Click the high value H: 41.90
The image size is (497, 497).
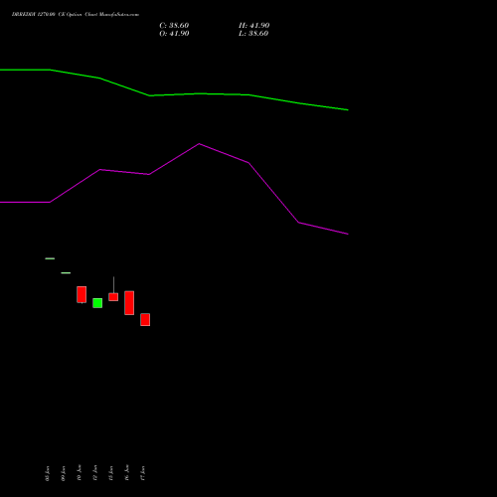click(x=253, y=26)
